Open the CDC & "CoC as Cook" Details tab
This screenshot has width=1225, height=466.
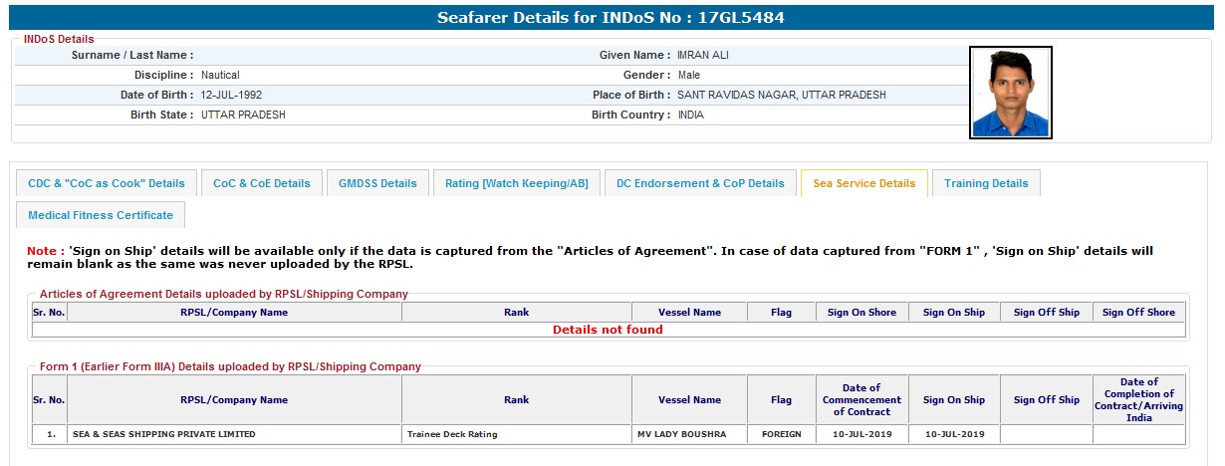click(x=107, y=183)
